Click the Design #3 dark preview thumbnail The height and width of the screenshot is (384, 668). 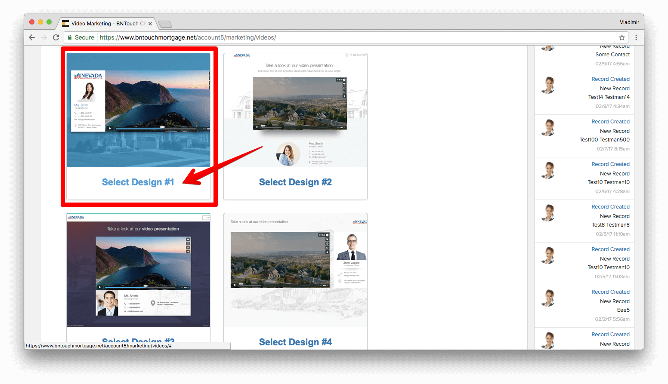pos(138,270)
